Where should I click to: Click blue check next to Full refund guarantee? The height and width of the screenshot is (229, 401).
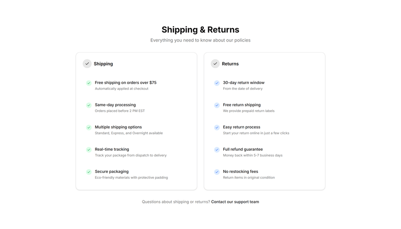click(x=217, y=149)
